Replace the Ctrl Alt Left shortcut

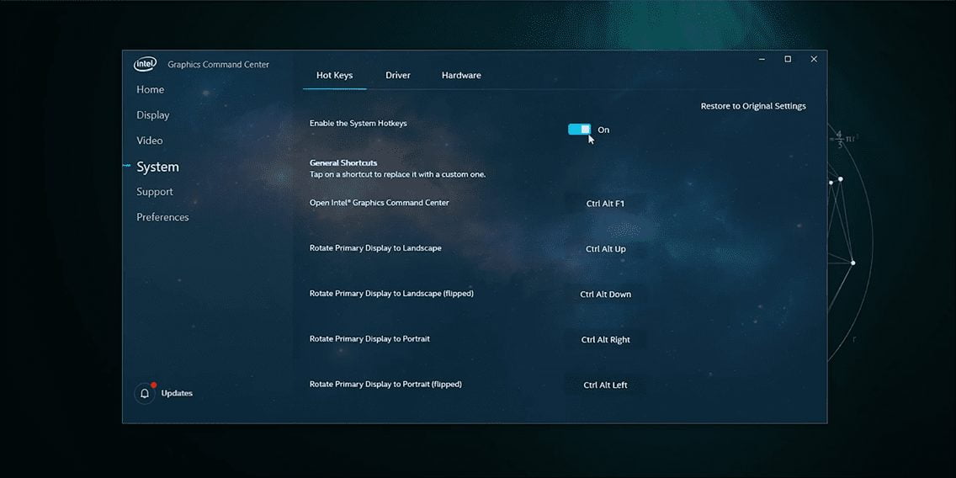(x=605, y=385)
